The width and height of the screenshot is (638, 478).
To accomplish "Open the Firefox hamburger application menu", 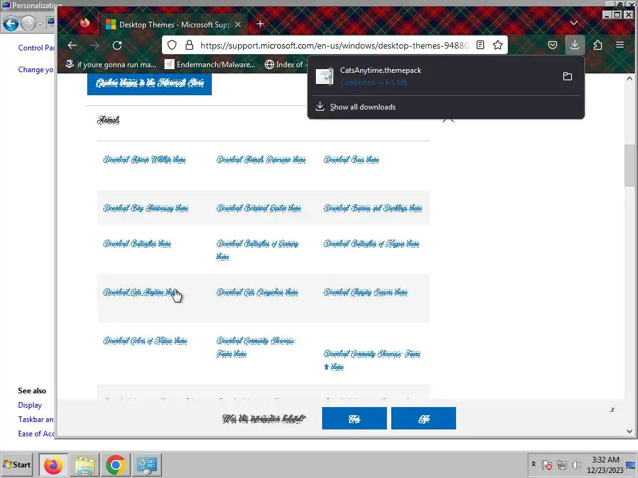I will click(620, 45).
